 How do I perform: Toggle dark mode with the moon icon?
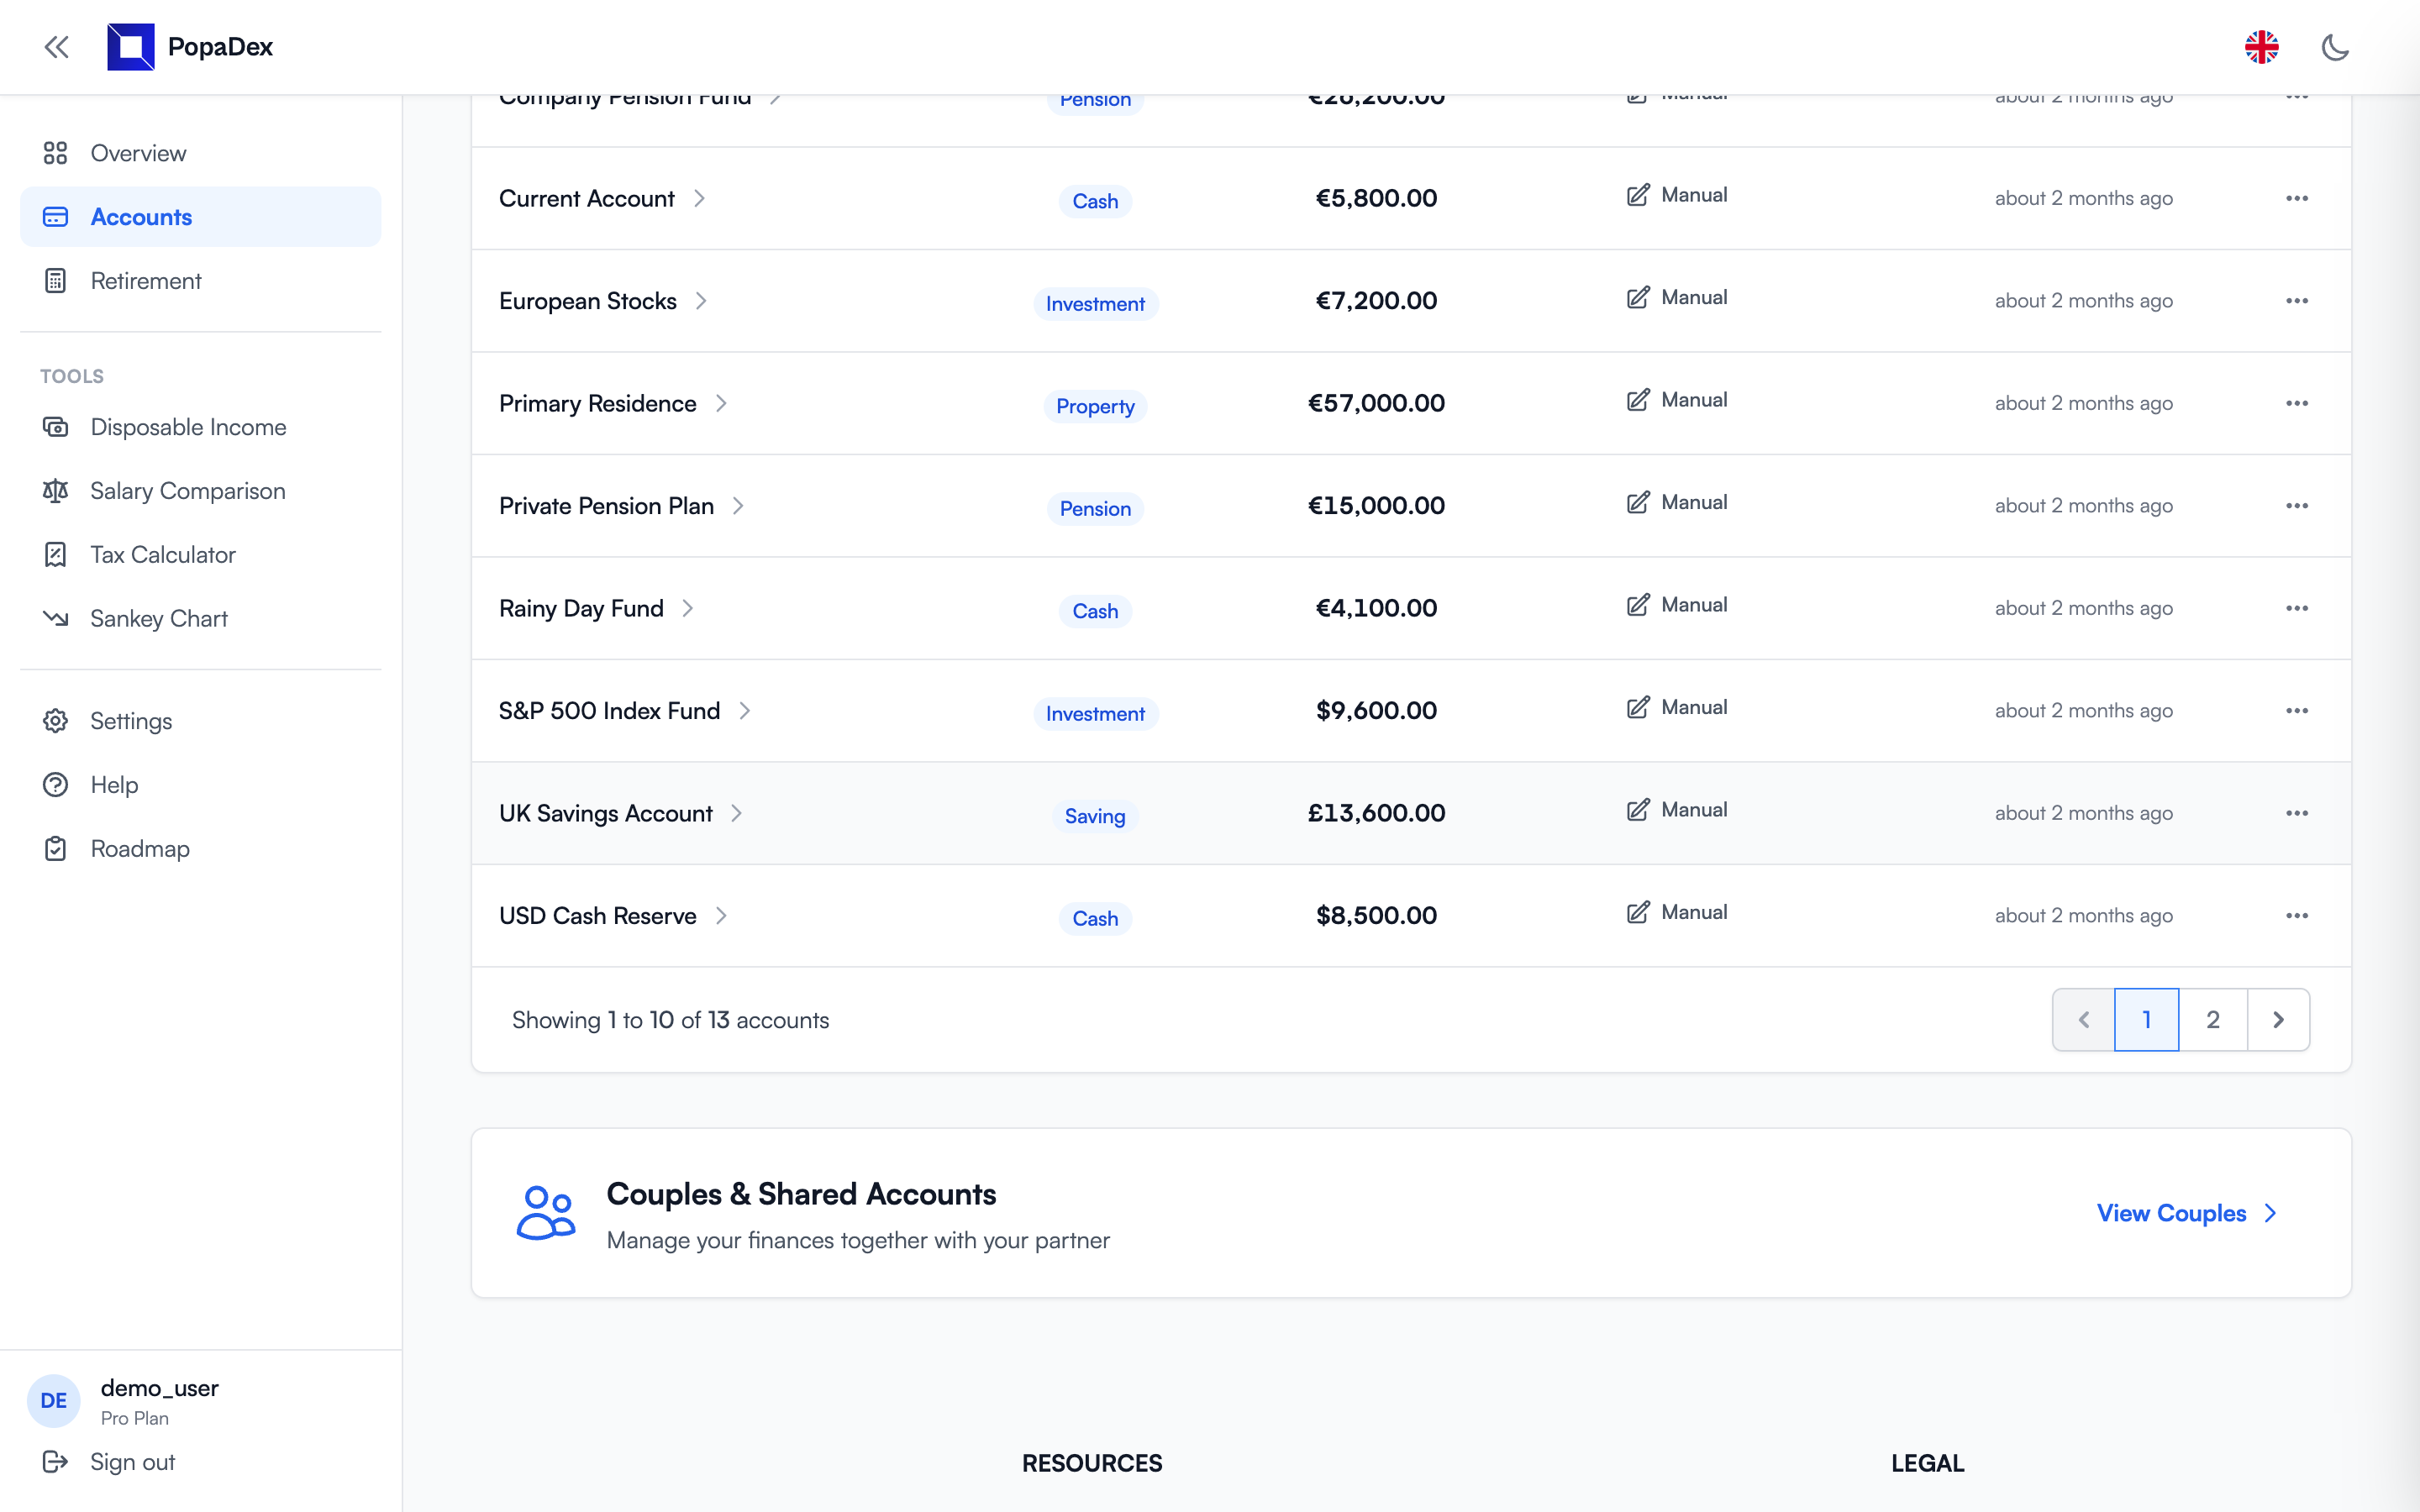(x=2336, y=46)
